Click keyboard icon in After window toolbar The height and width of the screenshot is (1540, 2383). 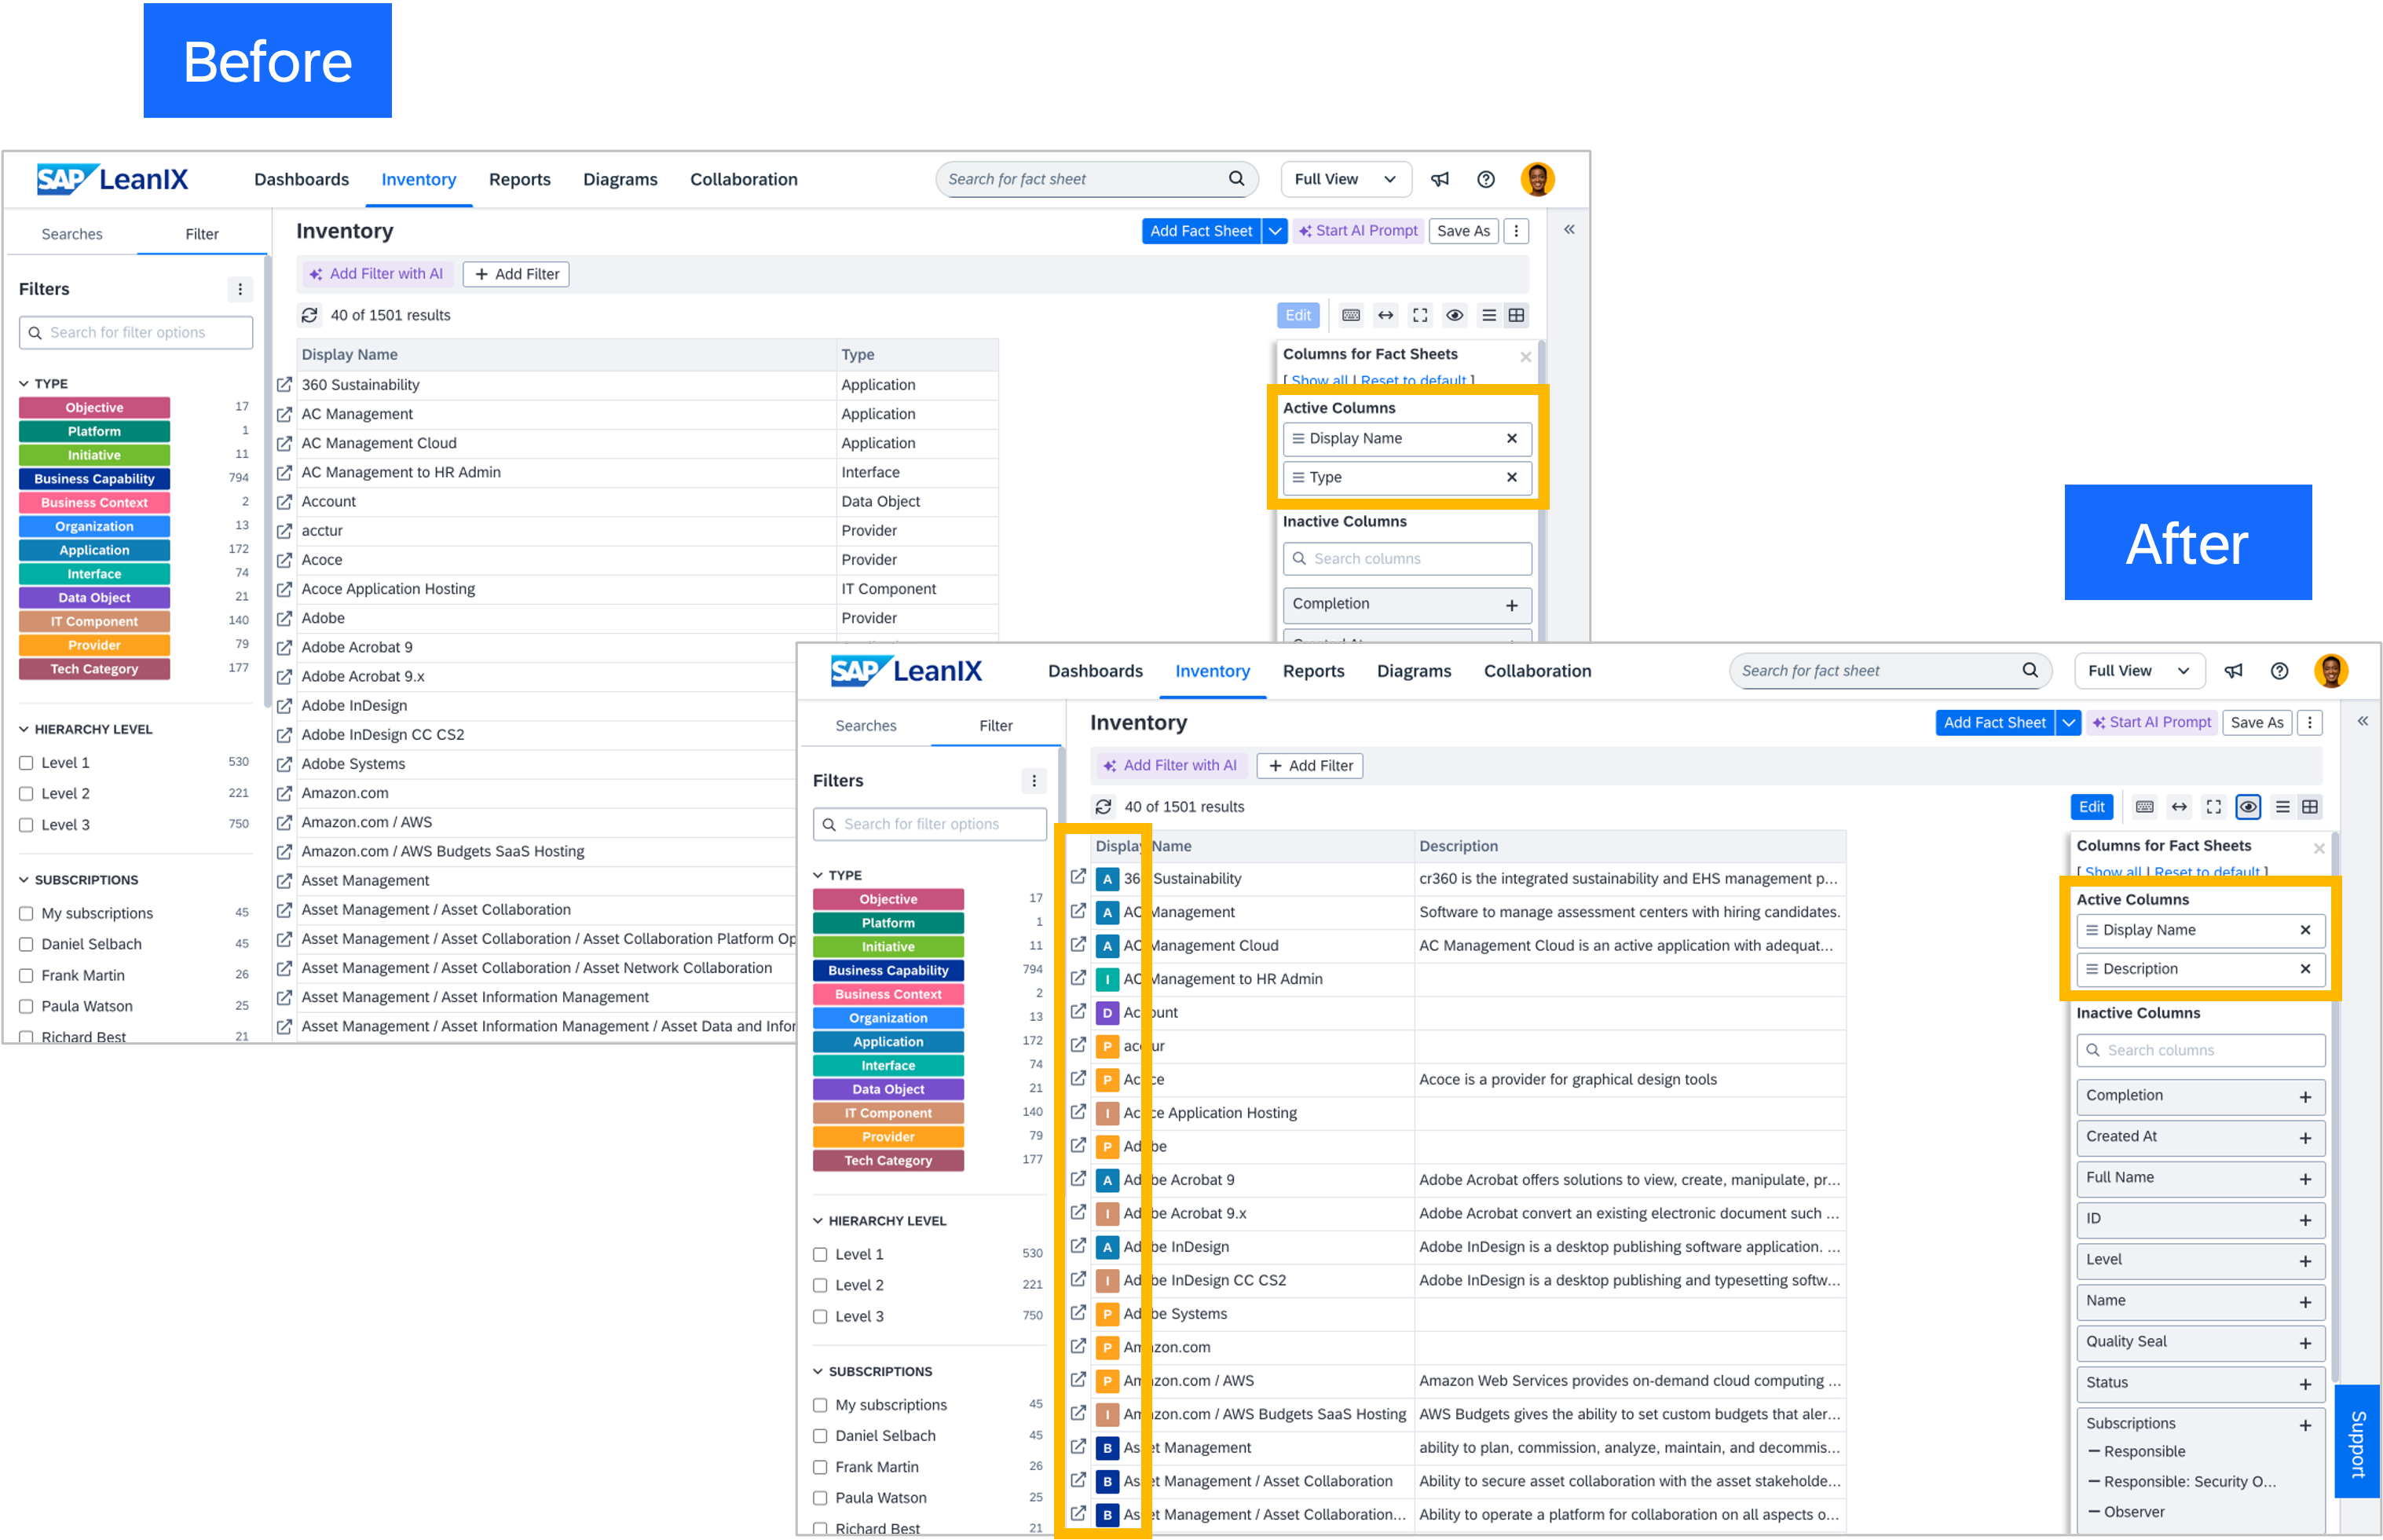coord(2145,807)
